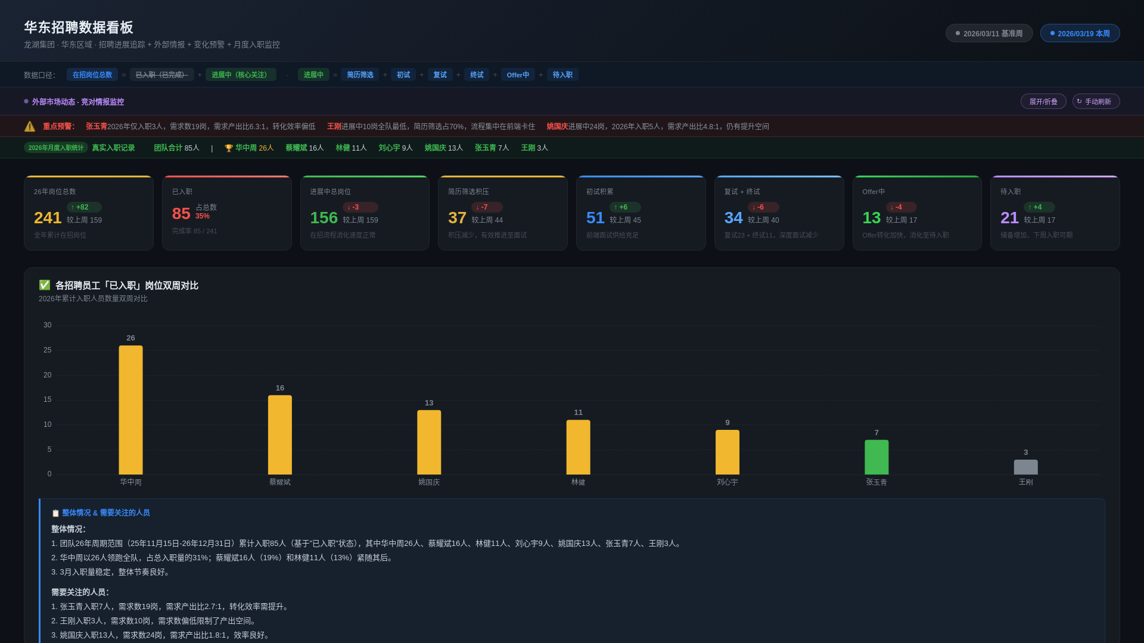Click the green checkmark icon in the chart title

pyautogui.click(x=44, y=285)
